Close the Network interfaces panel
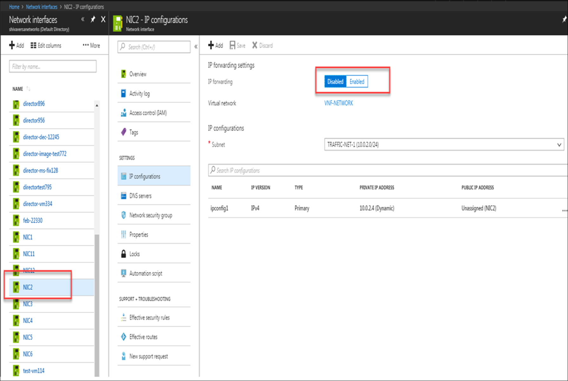 103,19
